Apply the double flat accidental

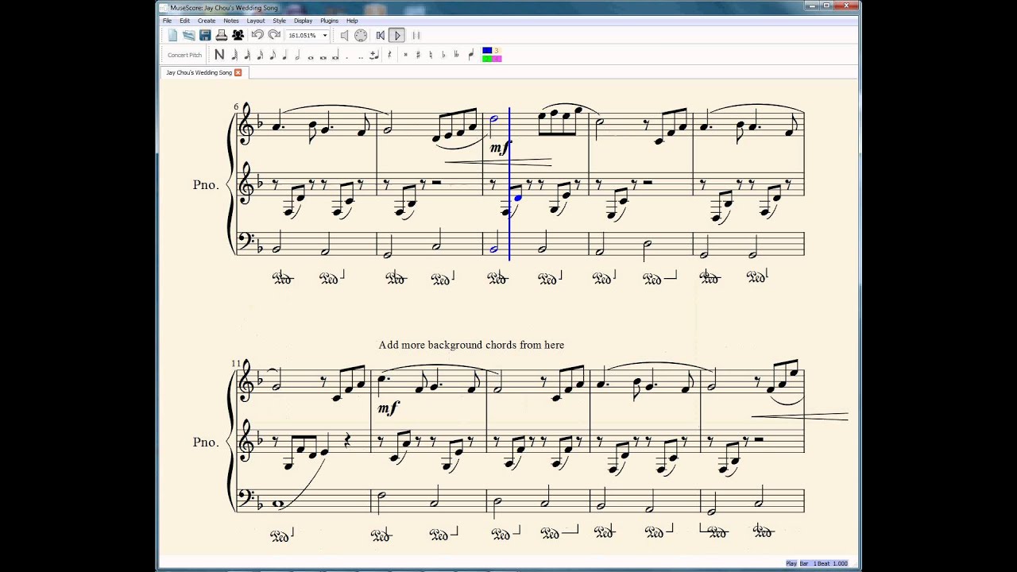tap(456, 55)
